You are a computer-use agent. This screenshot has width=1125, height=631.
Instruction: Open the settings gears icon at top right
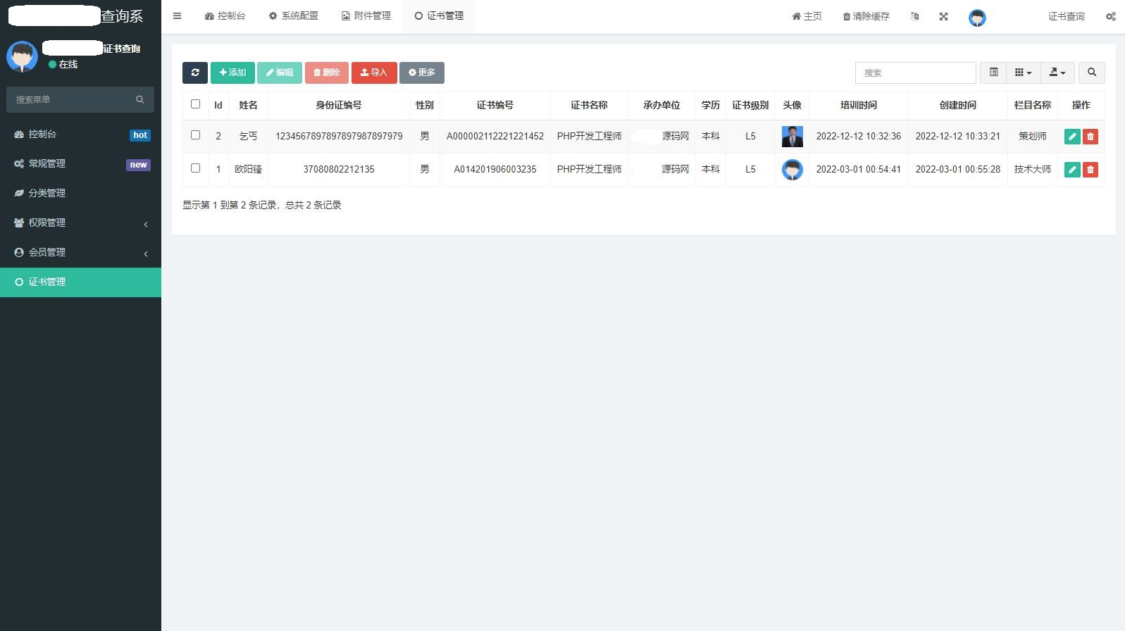click(1110, 16)
